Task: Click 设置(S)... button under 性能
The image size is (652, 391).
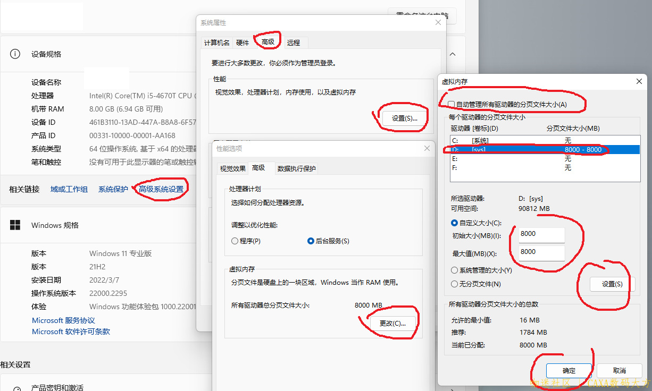Action: (x=405, y=118)
